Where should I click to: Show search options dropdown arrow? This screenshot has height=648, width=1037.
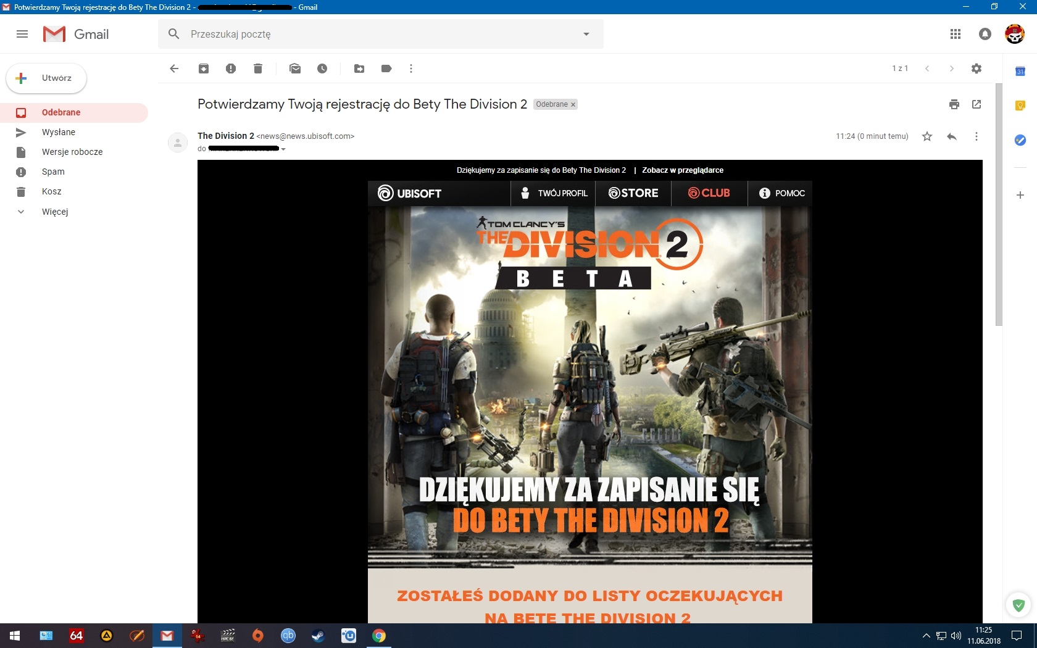586,34
